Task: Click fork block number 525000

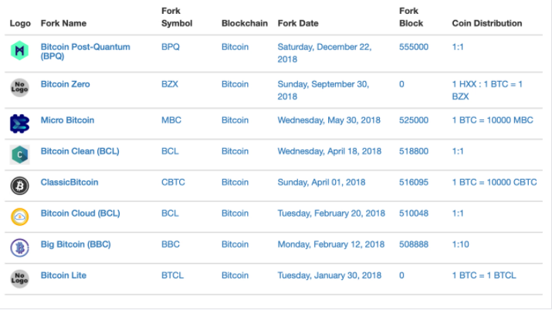Action: click(414, 120)
